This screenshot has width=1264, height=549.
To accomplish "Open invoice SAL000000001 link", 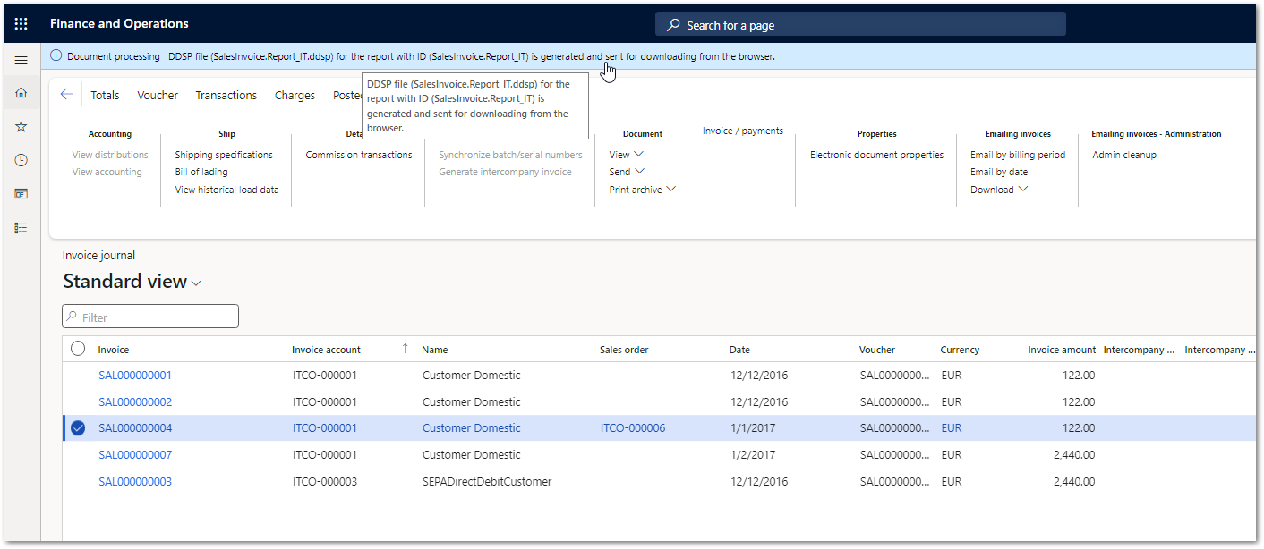I will [135, 376].
